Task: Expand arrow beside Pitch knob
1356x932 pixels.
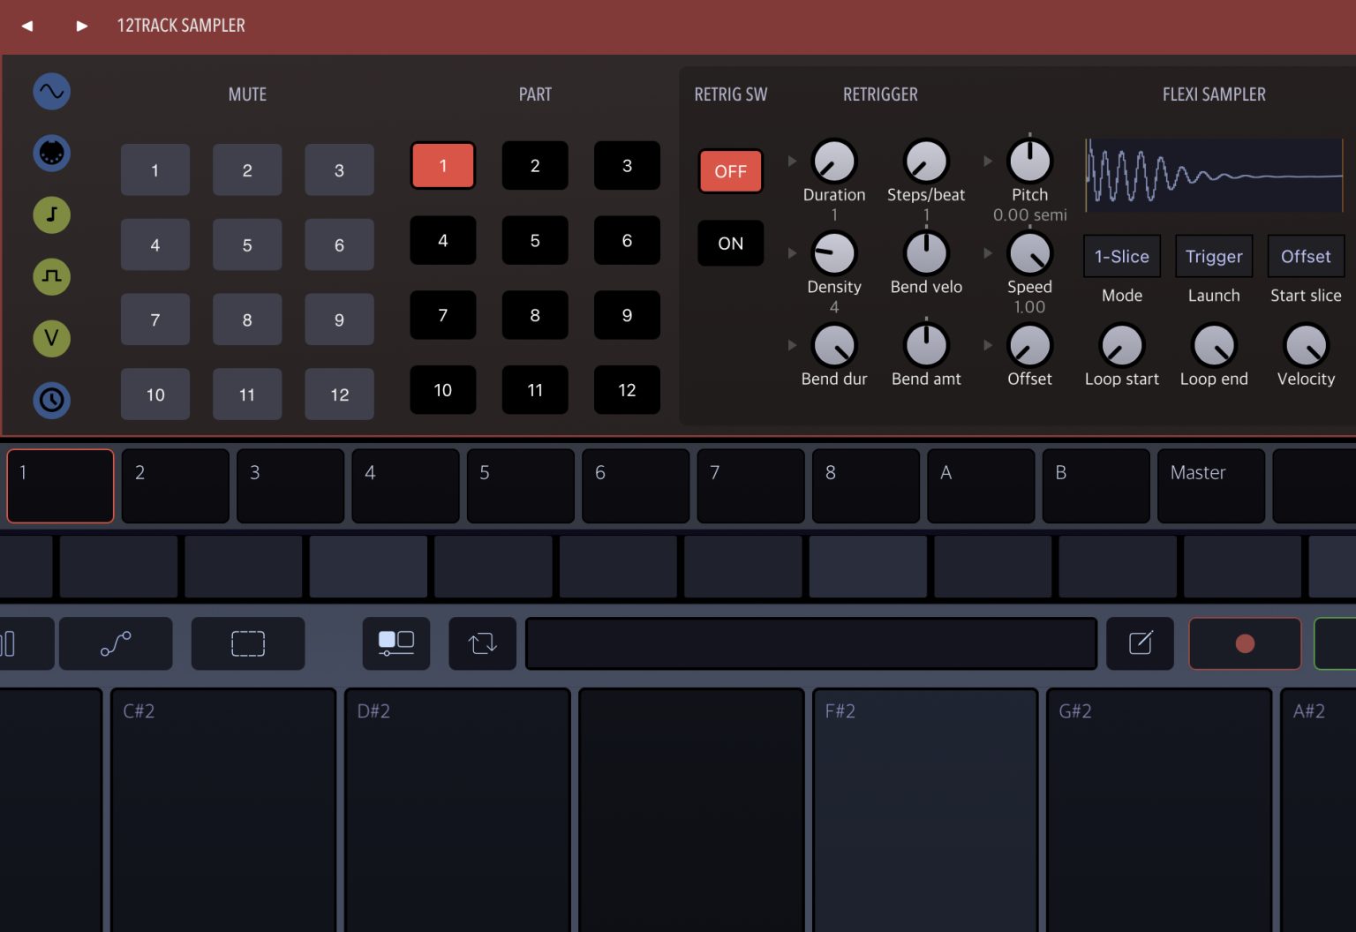Action: 988,162
